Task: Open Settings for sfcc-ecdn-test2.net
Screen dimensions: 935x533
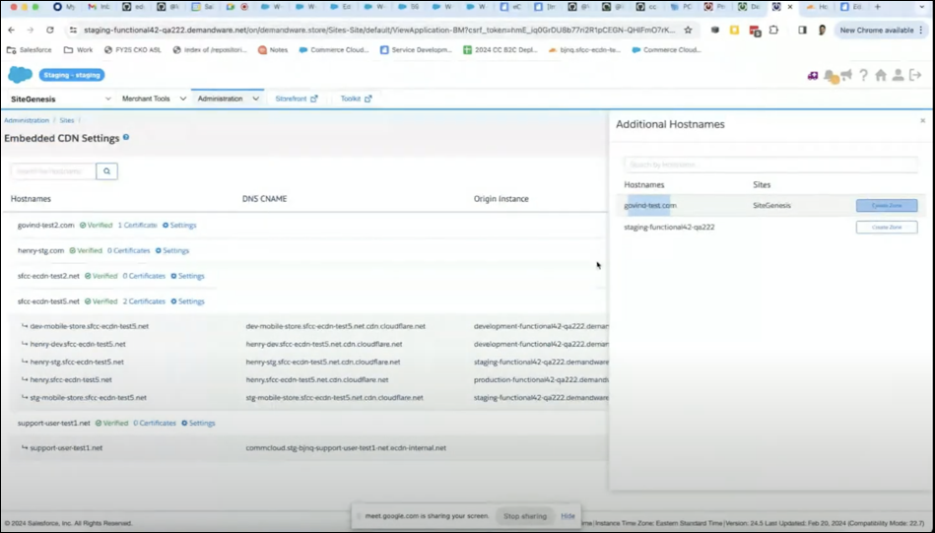Action: point(188,276)
